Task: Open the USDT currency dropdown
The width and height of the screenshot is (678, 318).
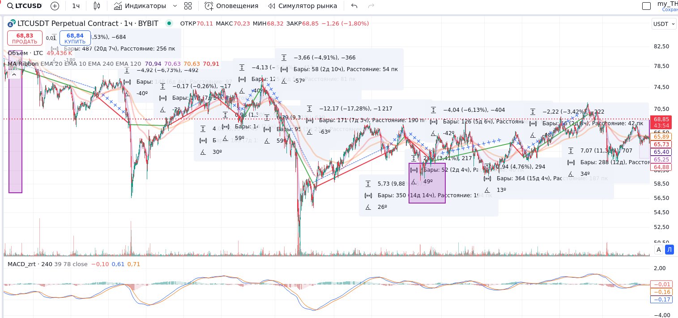Action: pyautogui.click(x=664, y=24)
